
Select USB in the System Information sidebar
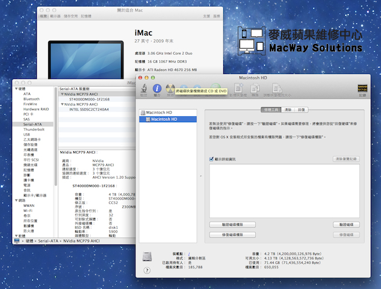26,134
